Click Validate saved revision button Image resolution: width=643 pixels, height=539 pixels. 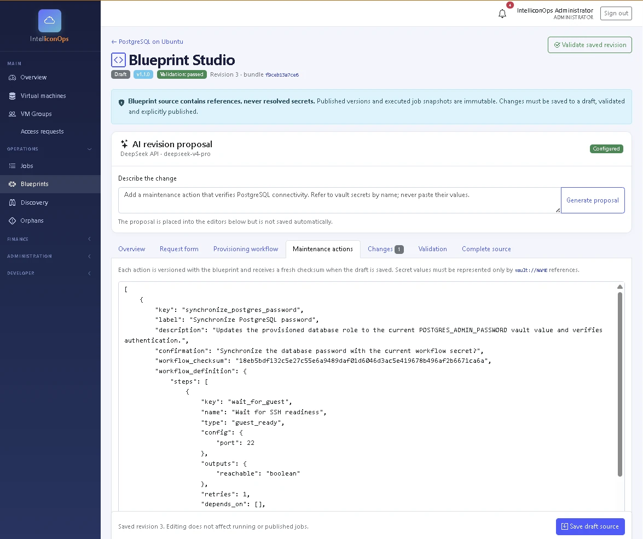tap(590, 45)
